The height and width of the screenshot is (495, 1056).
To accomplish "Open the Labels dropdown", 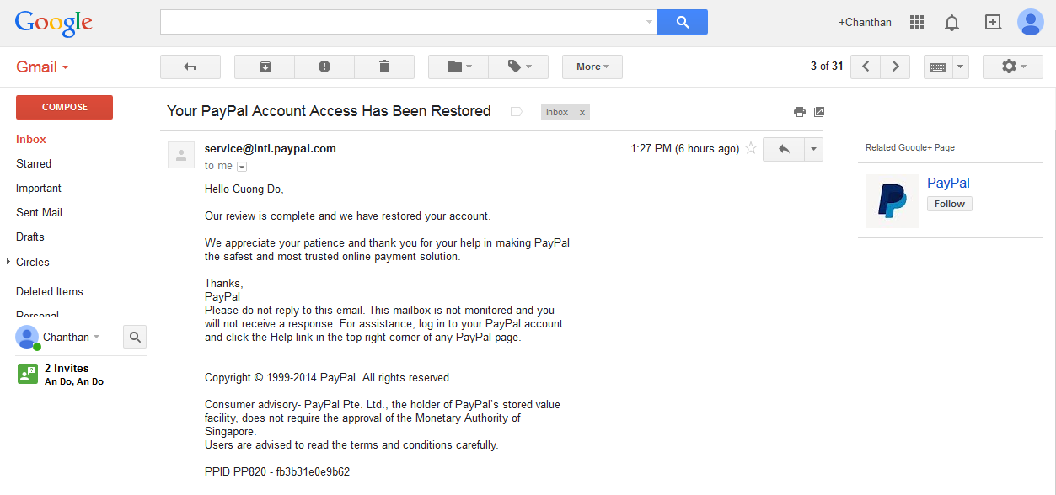I will (518, 67).
